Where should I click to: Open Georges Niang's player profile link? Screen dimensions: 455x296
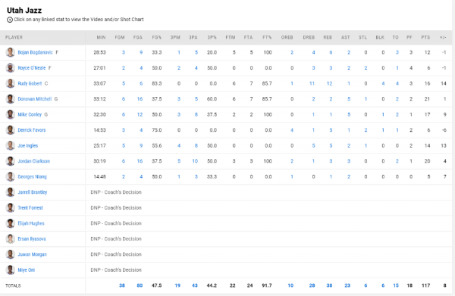(32, 176)
